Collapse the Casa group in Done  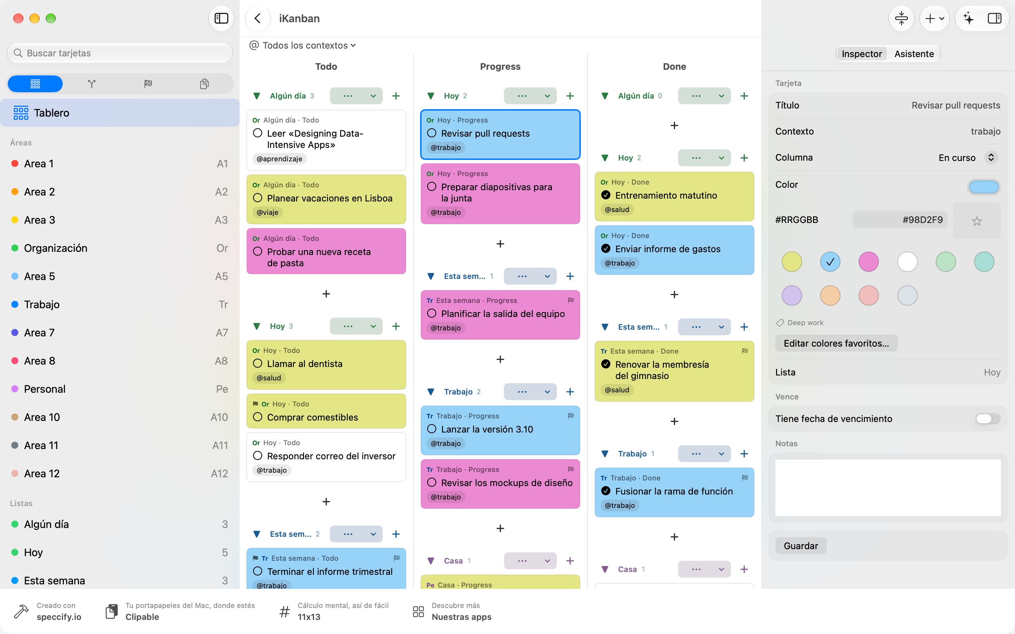605,569
